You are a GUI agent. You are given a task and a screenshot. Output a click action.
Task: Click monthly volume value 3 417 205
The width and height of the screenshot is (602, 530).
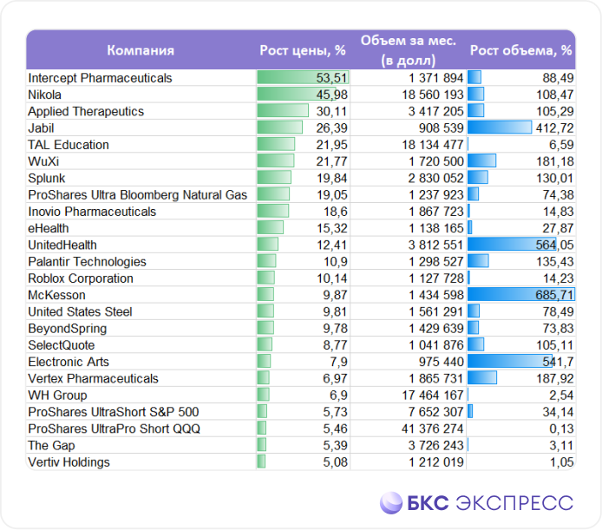436,111
